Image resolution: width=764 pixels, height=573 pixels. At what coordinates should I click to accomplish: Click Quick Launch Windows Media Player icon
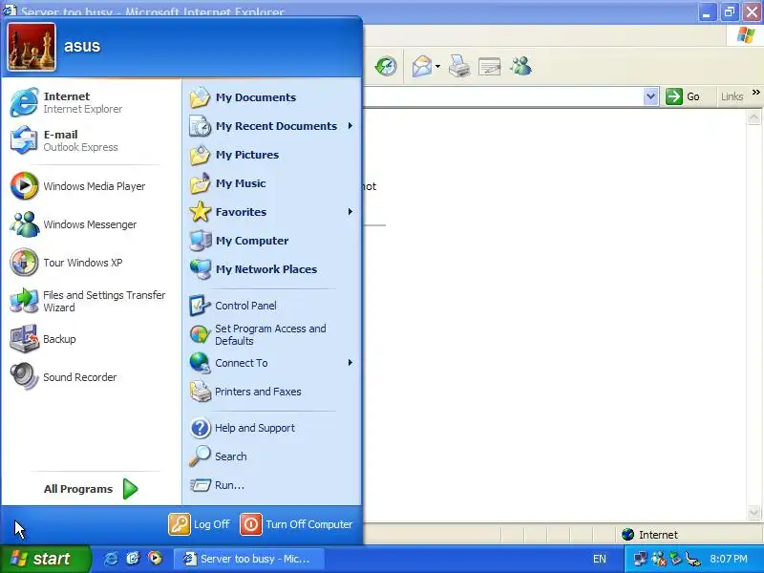155,559
